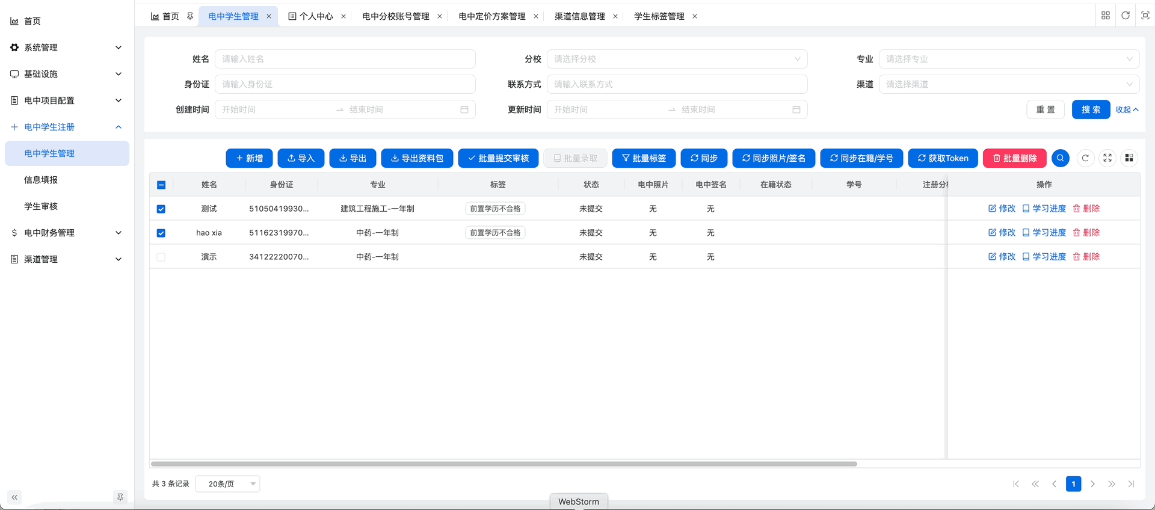The width and height of the screenshot is (1155, 510).
Task: Expand the 电中项目配置 sidebar menu
Action: click(67, 100)
